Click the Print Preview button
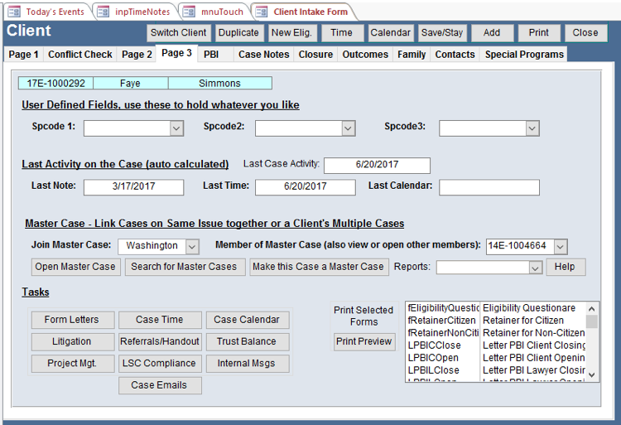Viewport: 621px width, 425px height. (x=364, y=342)
